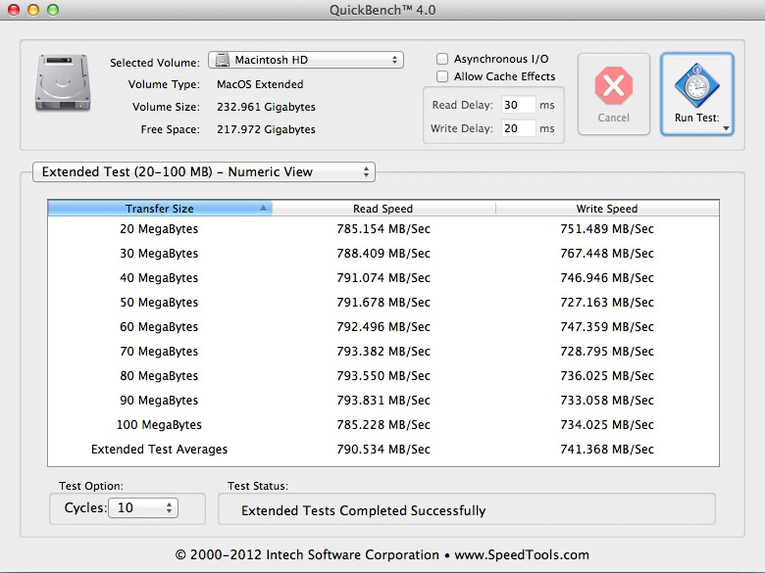This screenshot has height=573, width=765.
Task: Open the Run Test options disclosure arrow
Action: pyautogui.click(x=726, y=128)
